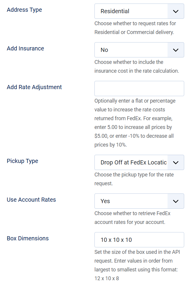Click the FedEx account rates help text
The height and width of the screenshot is (284, 195).
coord(132,218)
